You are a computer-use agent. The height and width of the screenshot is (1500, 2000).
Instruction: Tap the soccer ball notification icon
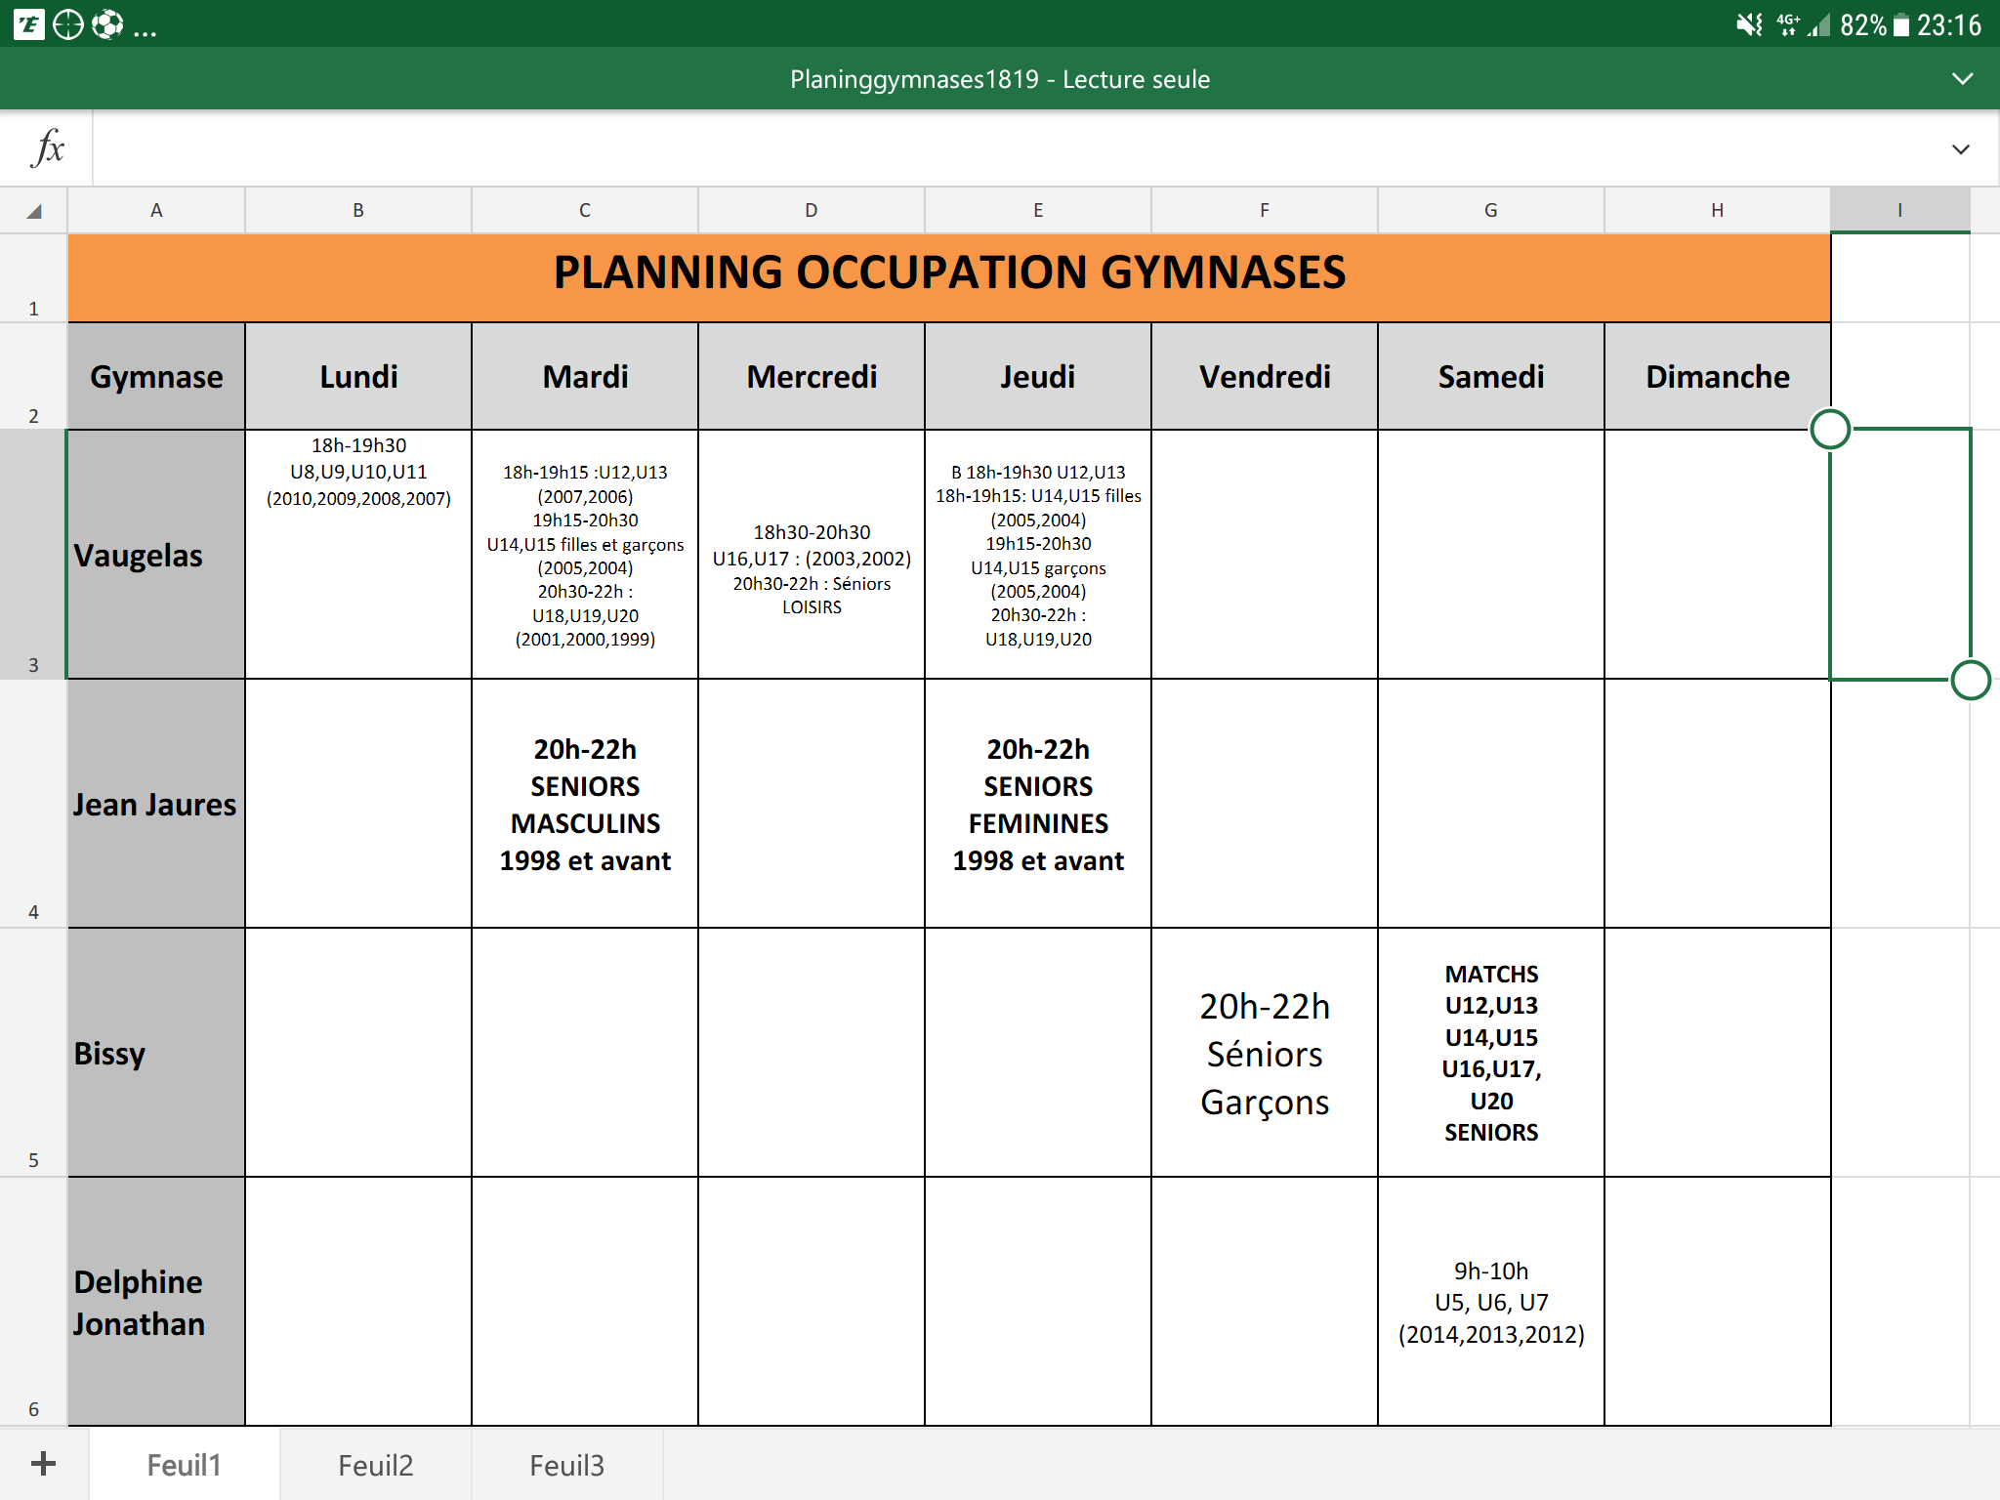tap(106, 24)
